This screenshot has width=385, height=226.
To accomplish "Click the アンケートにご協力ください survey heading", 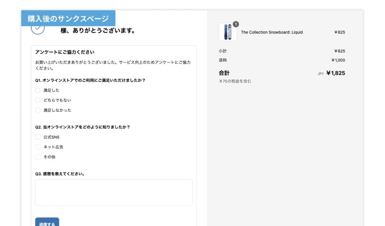I will [65, 52].
